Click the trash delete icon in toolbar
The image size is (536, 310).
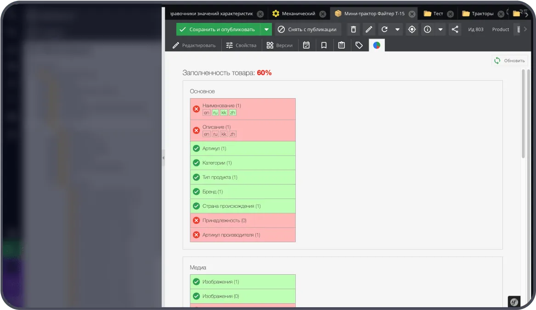(354, 29)
